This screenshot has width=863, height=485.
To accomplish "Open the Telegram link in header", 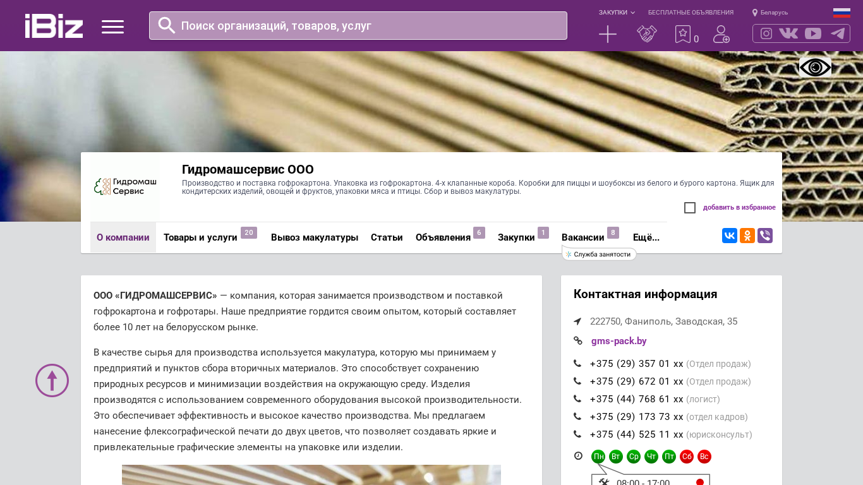I will pyautogui.click(x=838, y=33).
